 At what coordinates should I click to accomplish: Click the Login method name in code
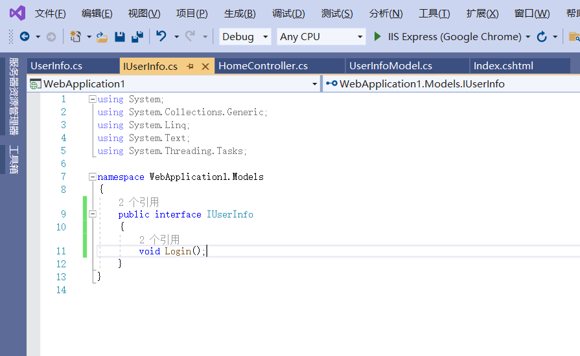178,252
